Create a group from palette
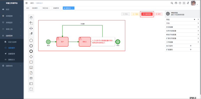This screenshot has height=99, width=201. pos(31,89)
